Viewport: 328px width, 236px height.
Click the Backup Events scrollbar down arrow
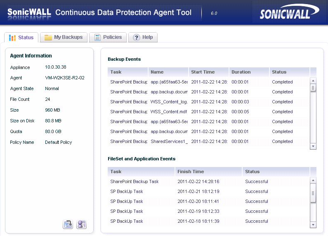[313, 146]
